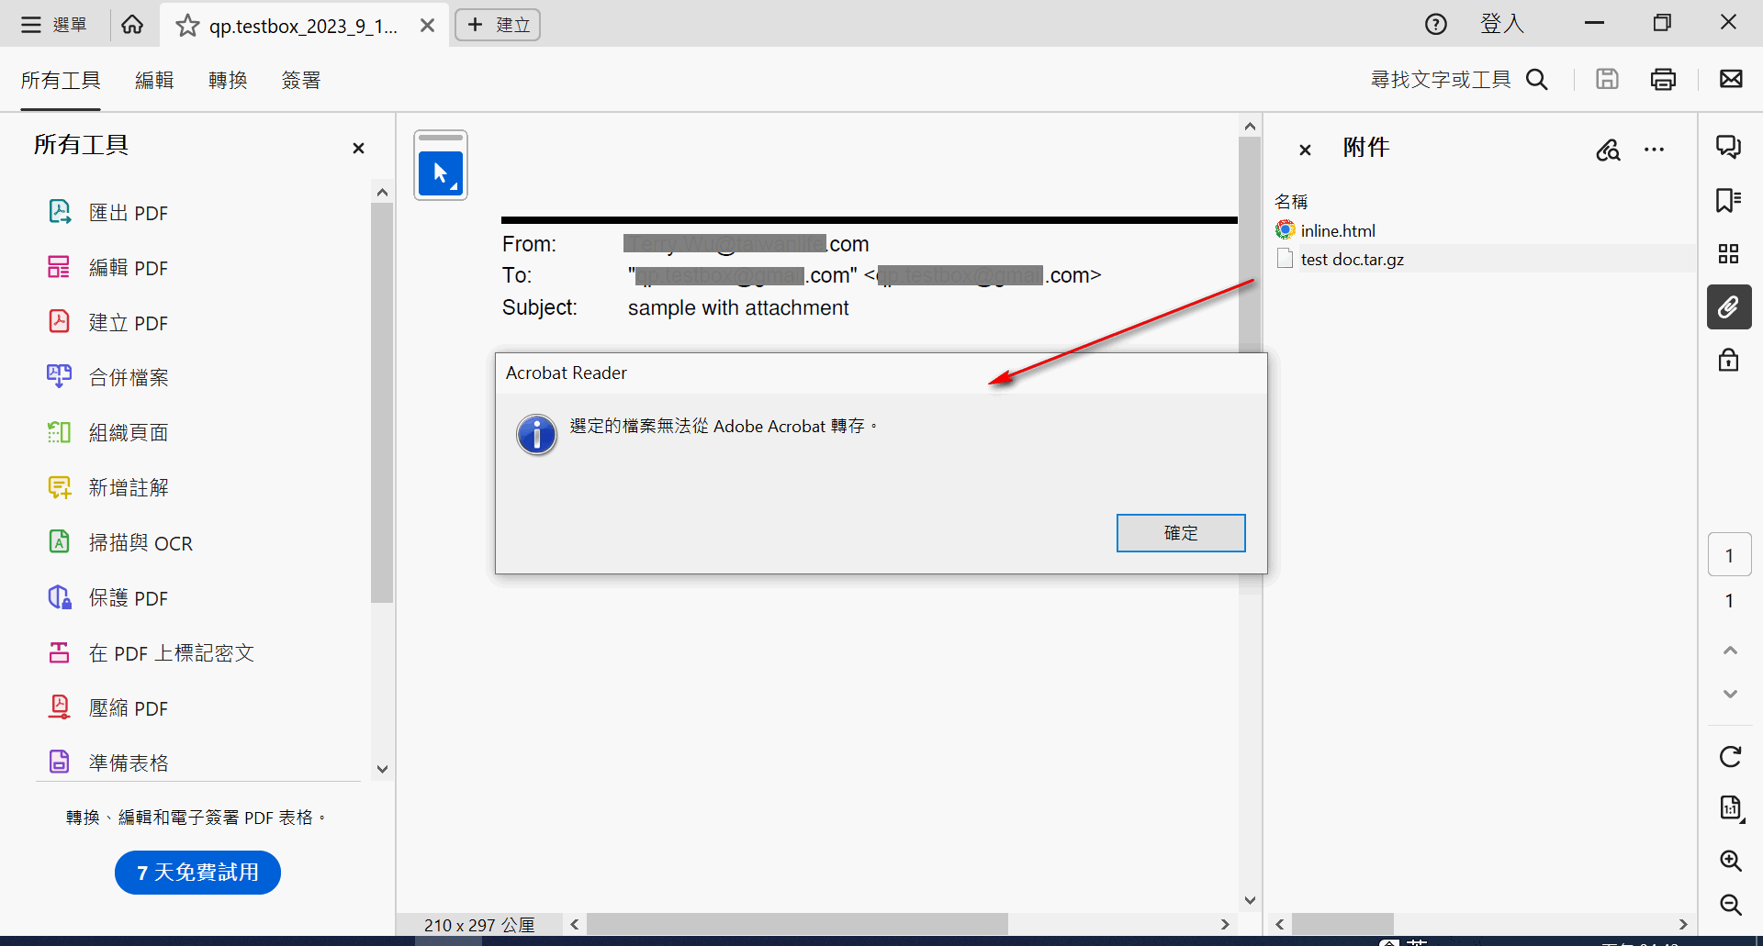Open the 壓縮 PDF tool
Viewport: 1763px width, 946px height.
pyautogui.click(x=108, y=708)
